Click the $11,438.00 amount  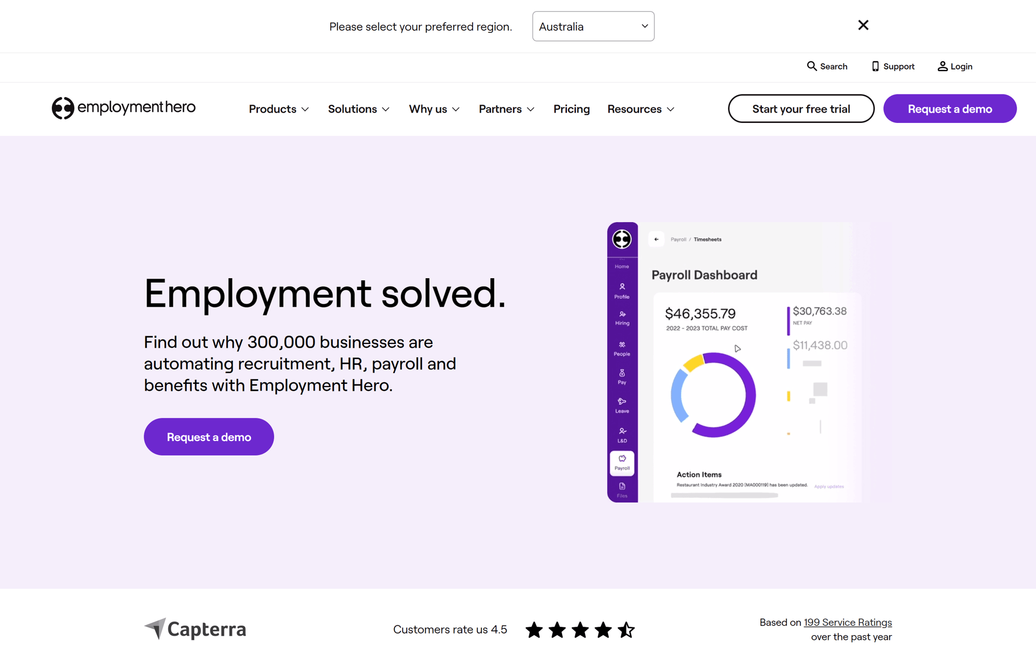820,345
